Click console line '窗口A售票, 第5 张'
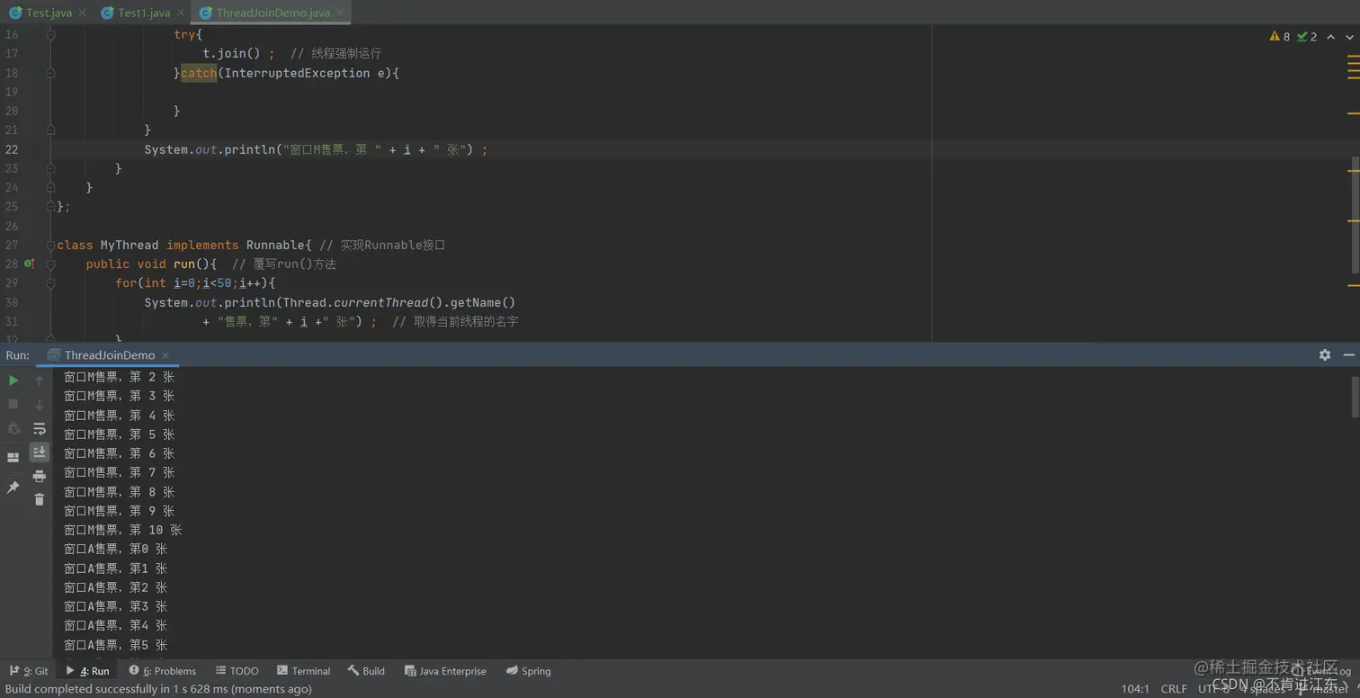The height and width of the screenshot is (698, 1360). (x=115, y=645)
